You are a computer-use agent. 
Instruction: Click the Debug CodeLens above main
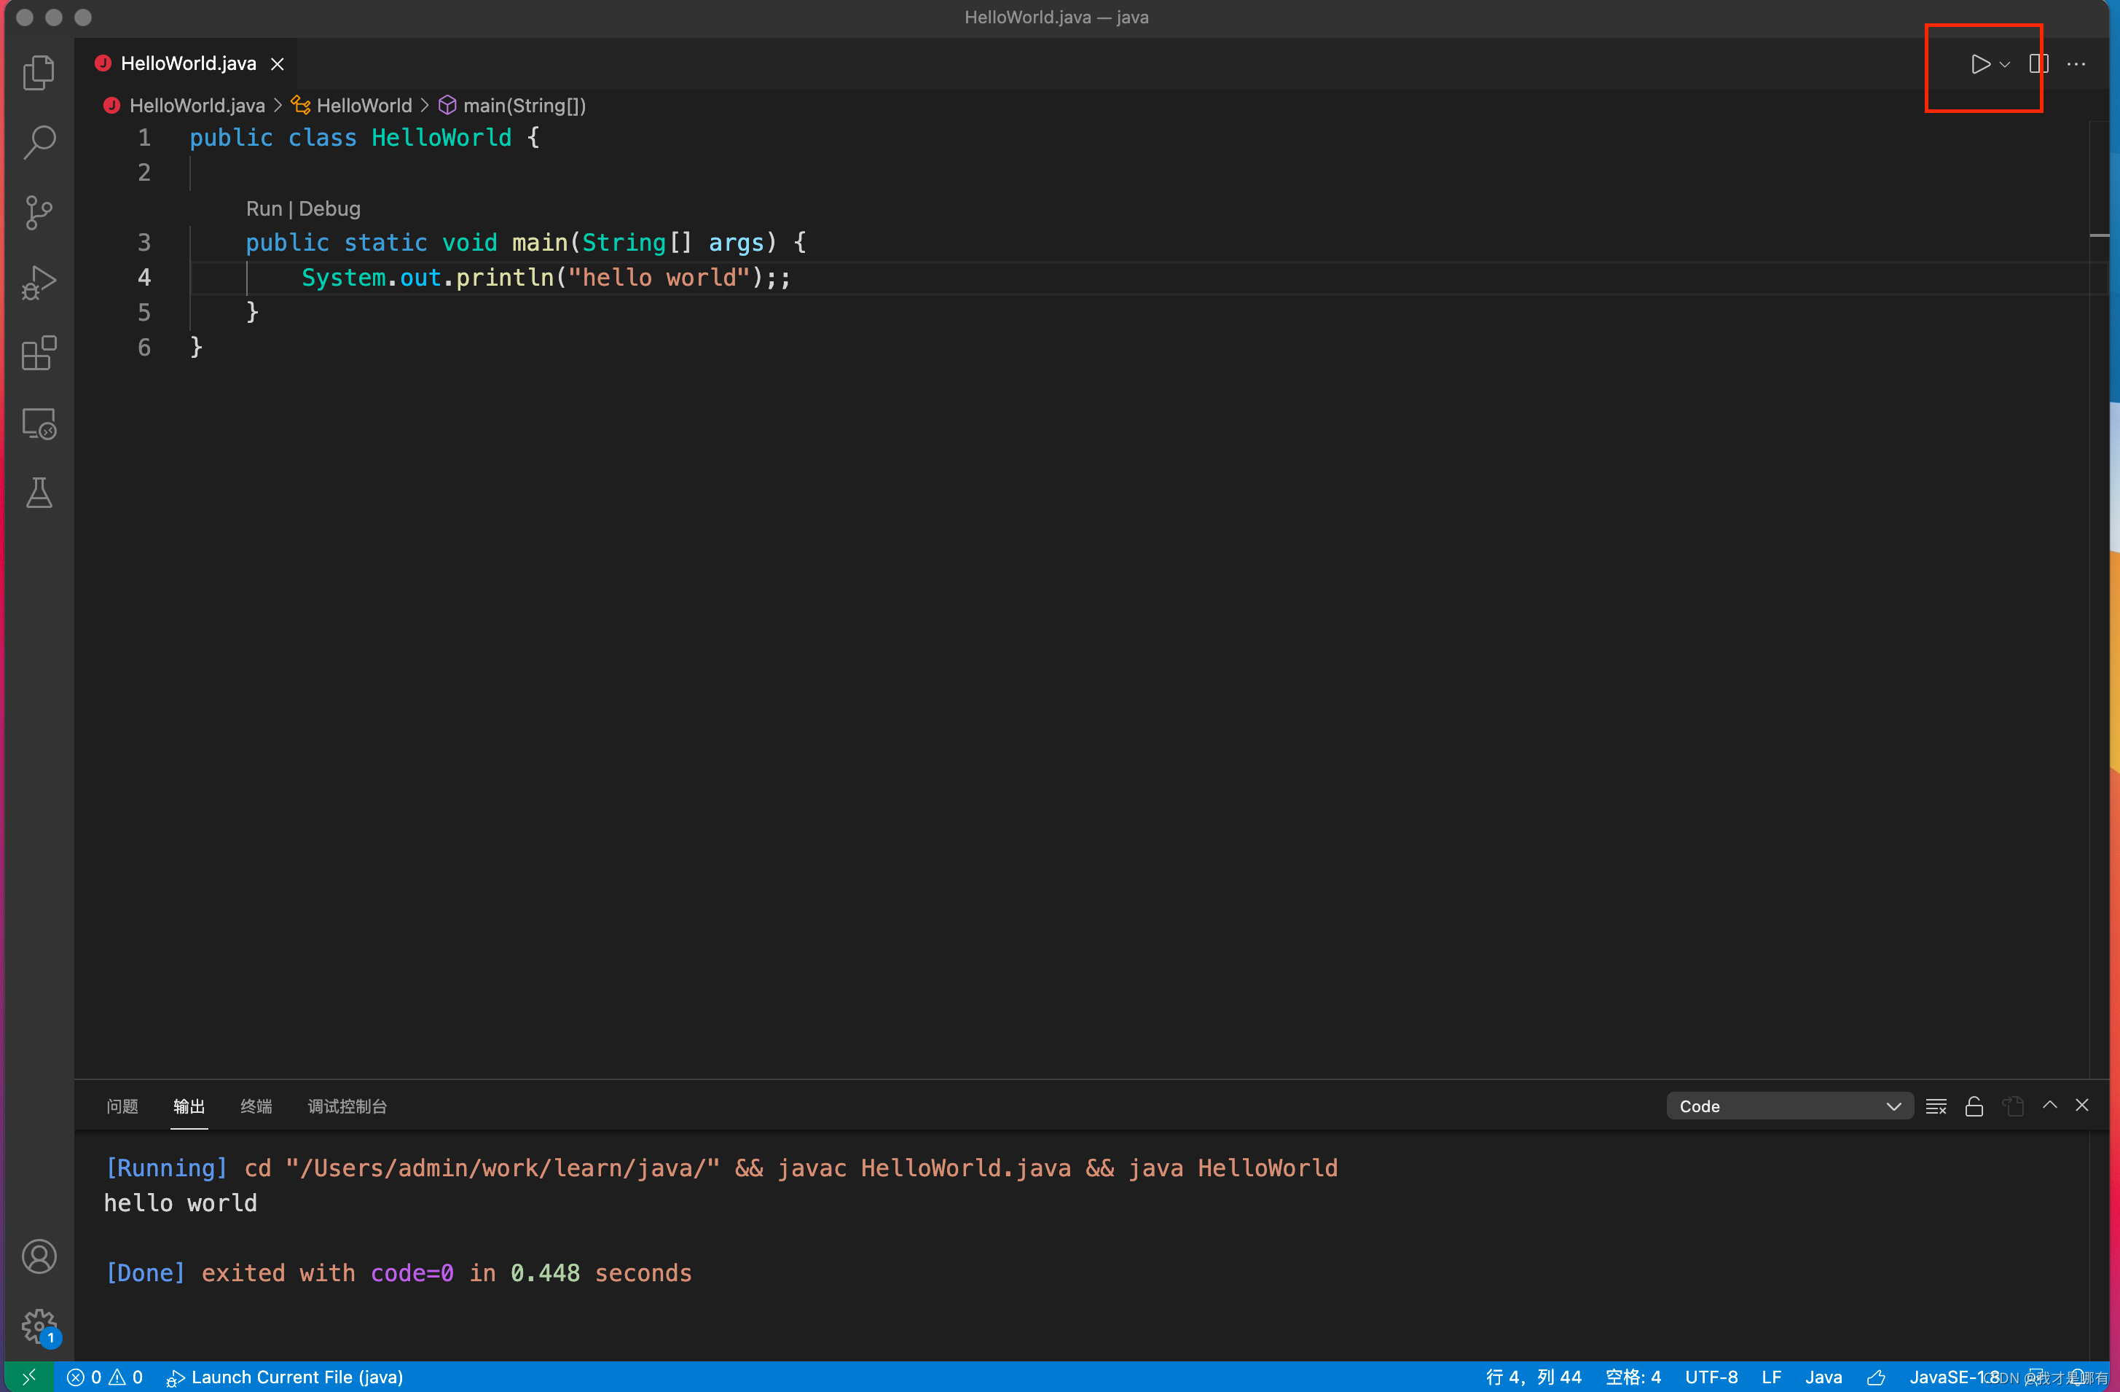329,208
